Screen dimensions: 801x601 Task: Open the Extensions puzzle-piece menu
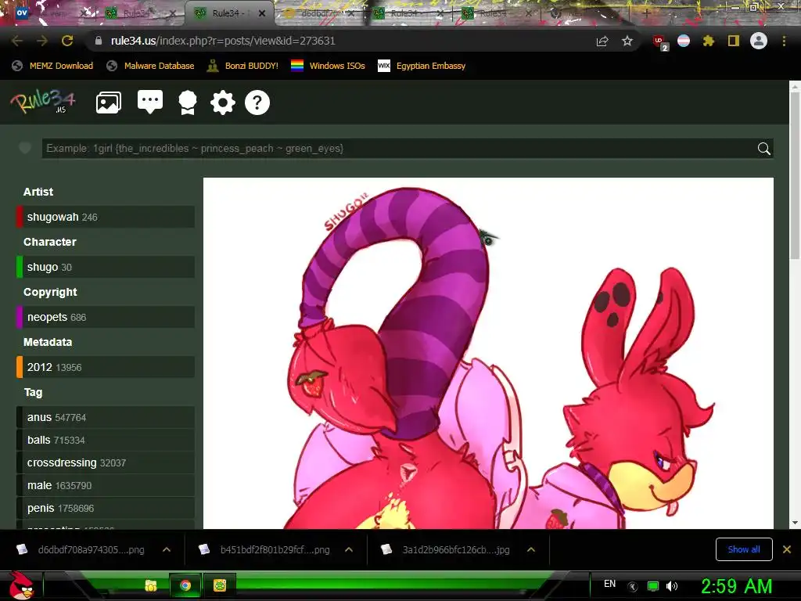(x=708, y=41)
